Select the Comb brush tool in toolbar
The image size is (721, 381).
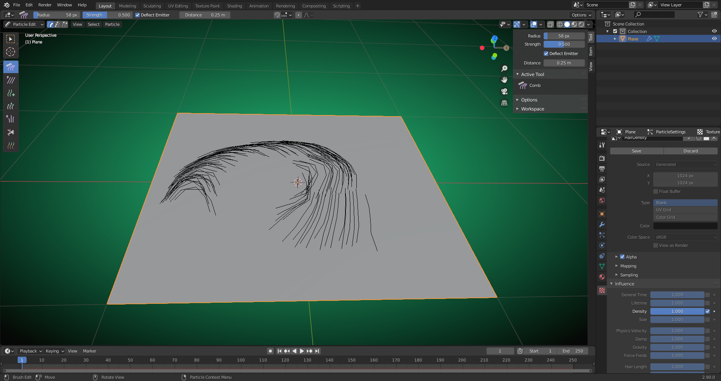pos(11,67)
